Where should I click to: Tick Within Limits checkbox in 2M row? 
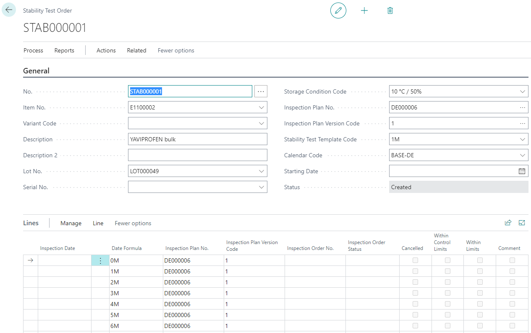(x=480, y=282)
